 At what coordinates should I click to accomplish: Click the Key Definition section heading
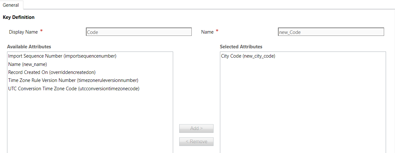click(19, 17)
